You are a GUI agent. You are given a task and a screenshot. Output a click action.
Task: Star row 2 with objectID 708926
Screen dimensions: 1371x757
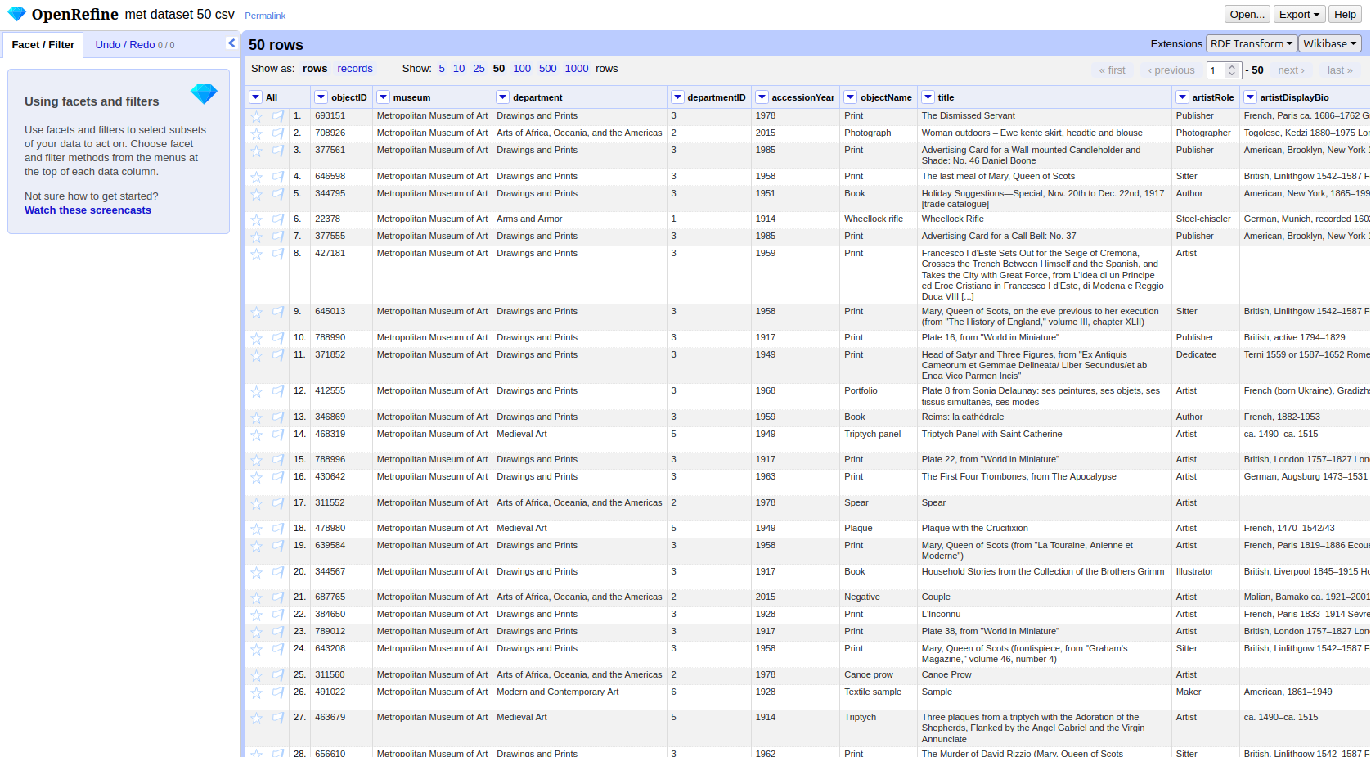coord(257,133)
